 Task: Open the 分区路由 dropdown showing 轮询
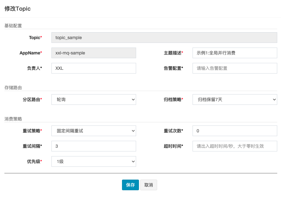point(93,100)
